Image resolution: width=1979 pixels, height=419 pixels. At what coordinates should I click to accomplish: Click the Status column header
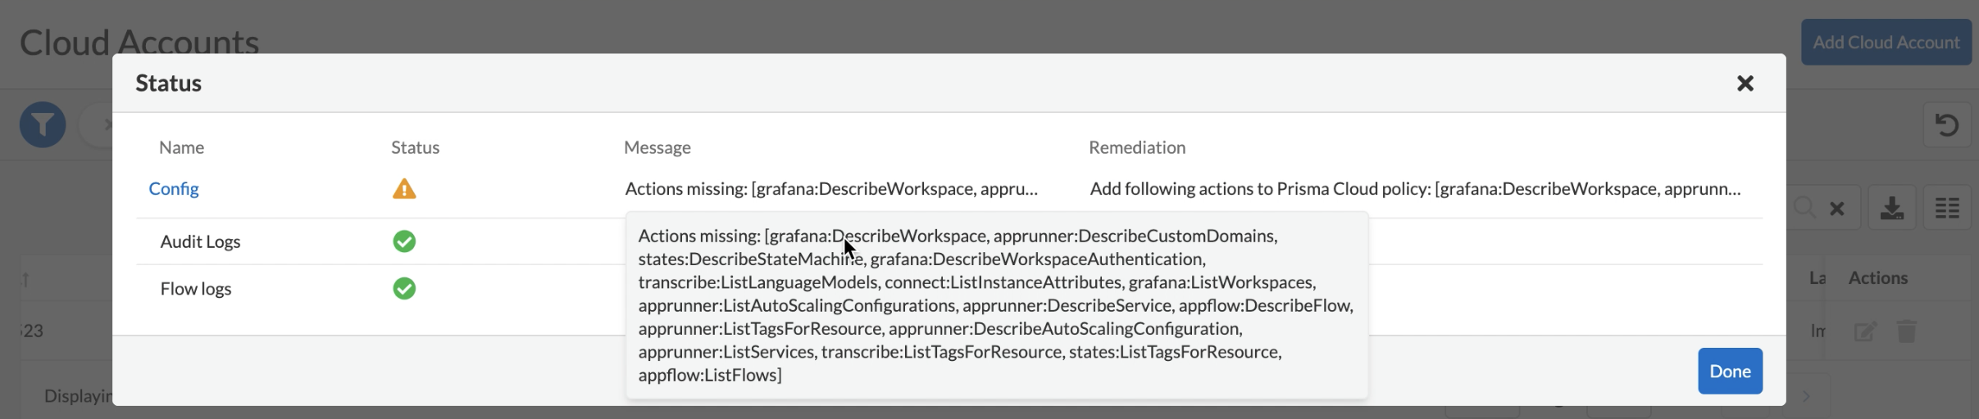pos(415,147)
